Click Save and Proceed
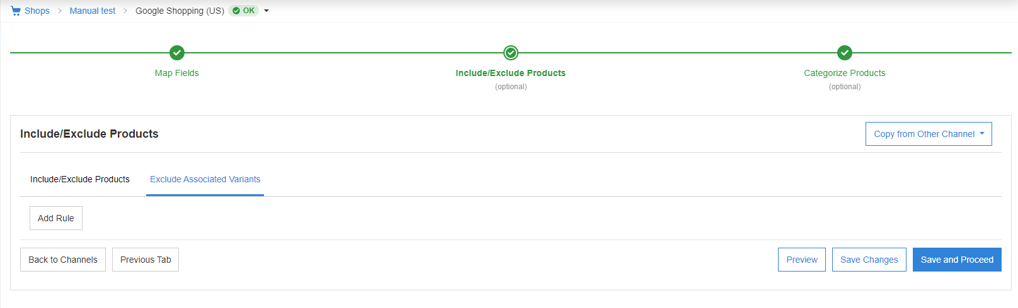 [957, 260]
